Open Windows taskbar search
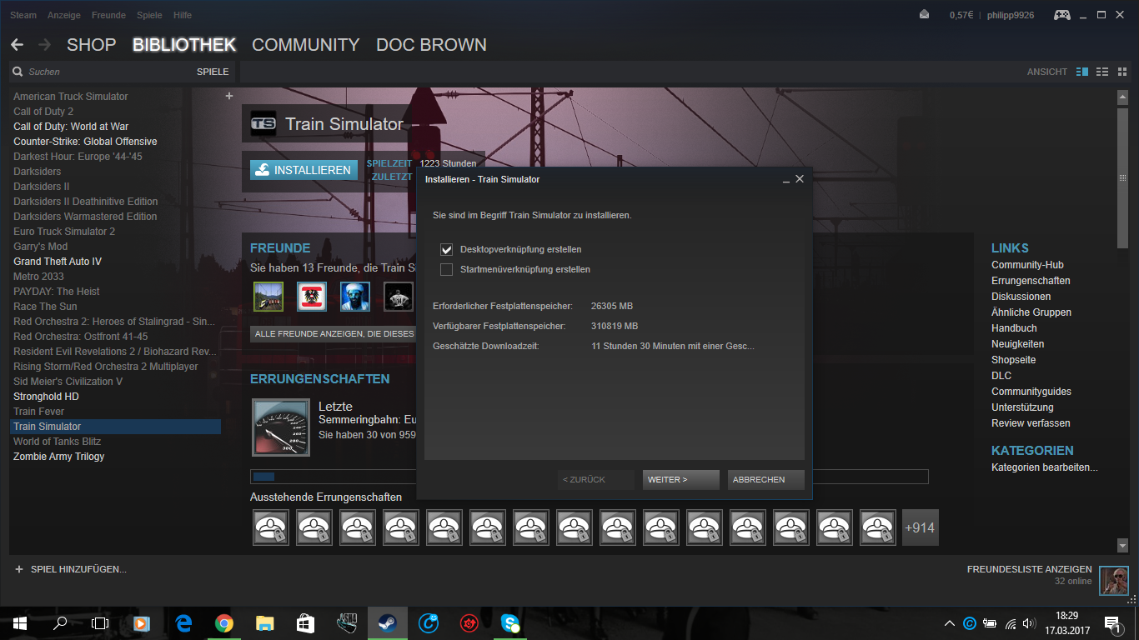This screenshot has height=640, width=1139. point(60,622)
